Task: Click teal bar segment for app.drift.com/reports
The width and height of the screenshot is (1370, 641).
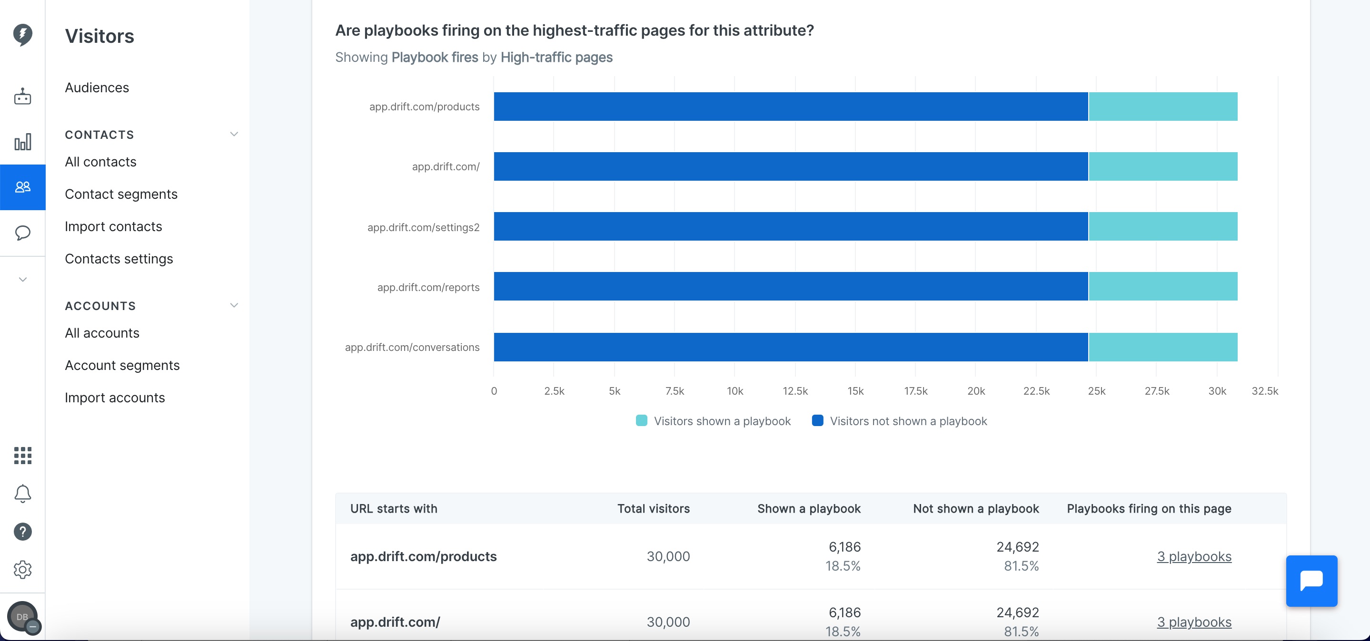Action: (x=1163, y=286)
